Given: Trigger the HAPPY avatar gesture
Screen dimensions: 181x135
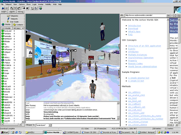Looking at the screenshot, I should (4, 12).
